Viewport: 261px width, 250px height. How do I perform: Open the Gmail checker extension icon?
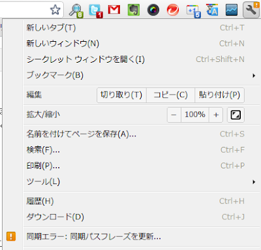coord(114,10)
